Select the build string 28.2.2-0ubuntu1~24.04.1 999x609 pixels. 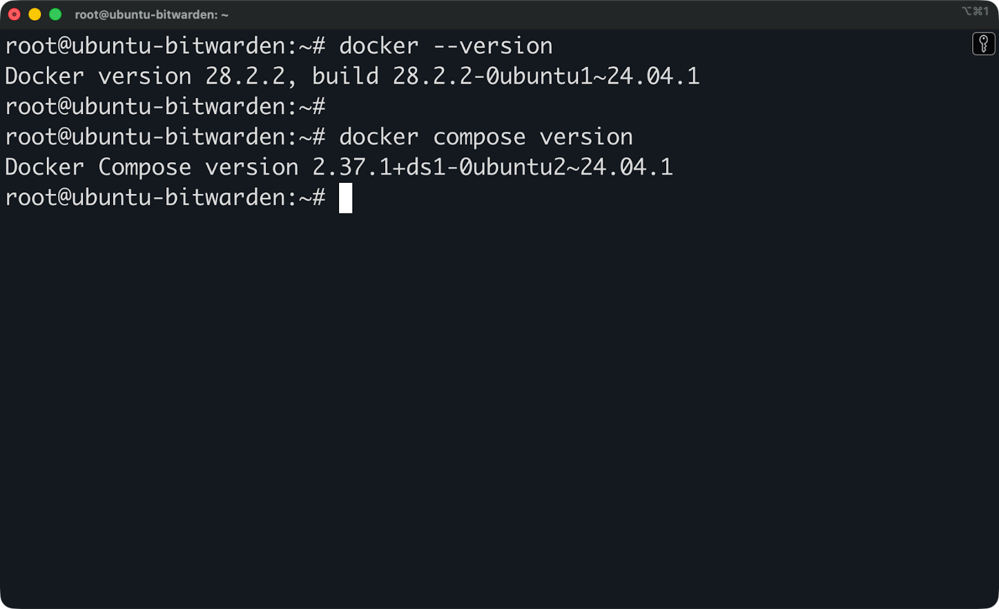[545, 76]
